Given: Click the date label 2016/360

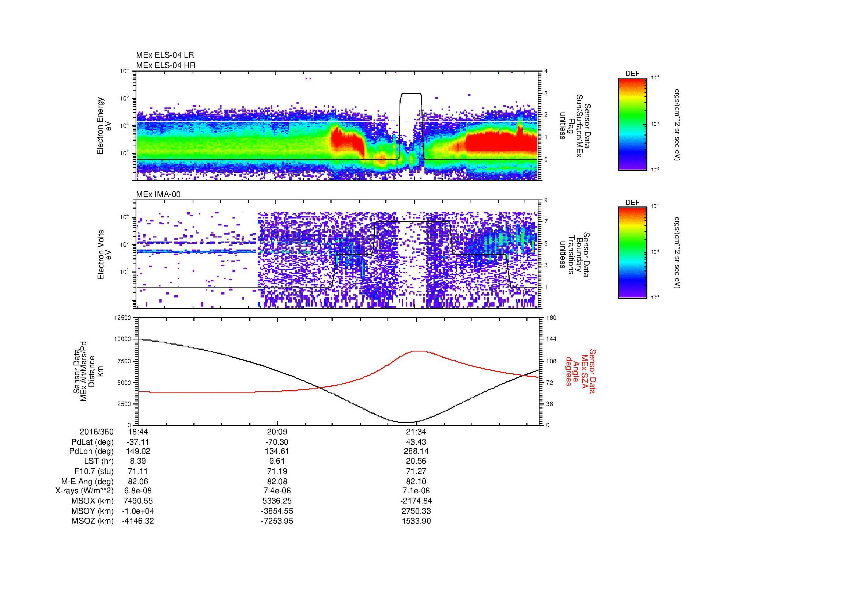Looking at the screenshot, I should point(97,432).
